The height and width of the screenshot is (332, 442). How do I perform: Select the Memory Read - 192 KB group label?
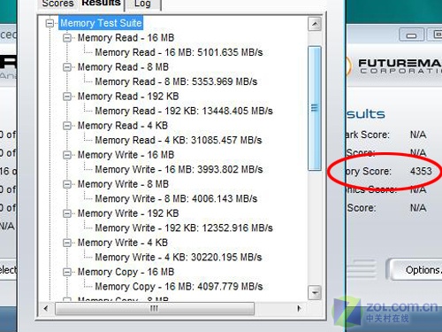[128, 97]
